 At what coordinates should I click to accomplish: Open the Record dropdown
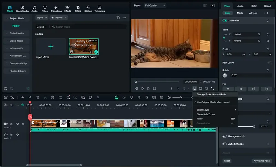59,18
